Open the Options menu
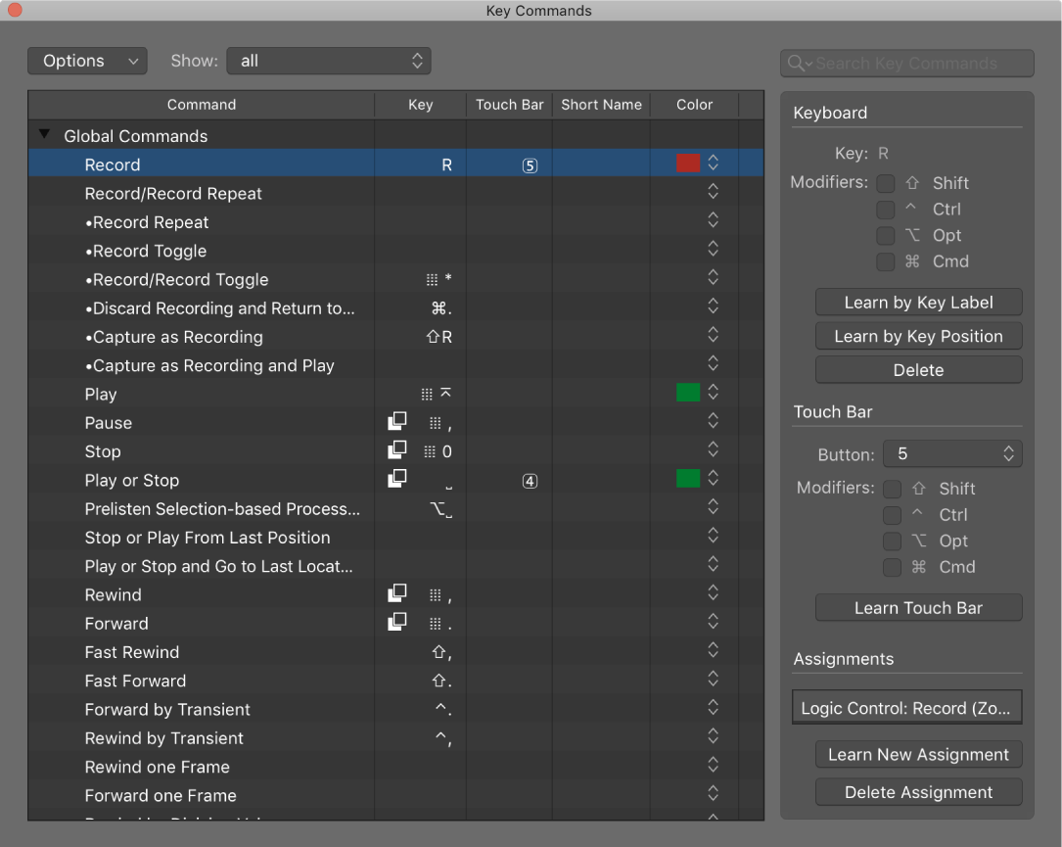The image size is (1062, 847). click(x=87, y=60)
